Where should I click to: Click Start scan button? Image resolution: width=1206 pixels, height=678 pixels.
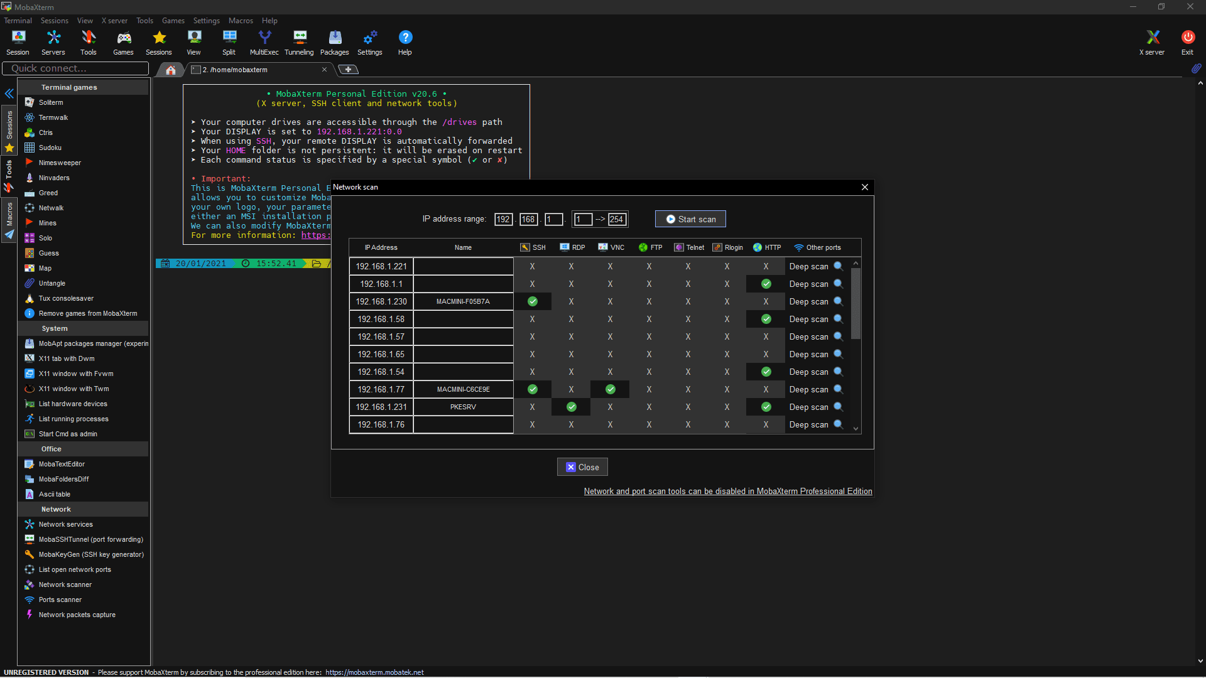point(690,219)
